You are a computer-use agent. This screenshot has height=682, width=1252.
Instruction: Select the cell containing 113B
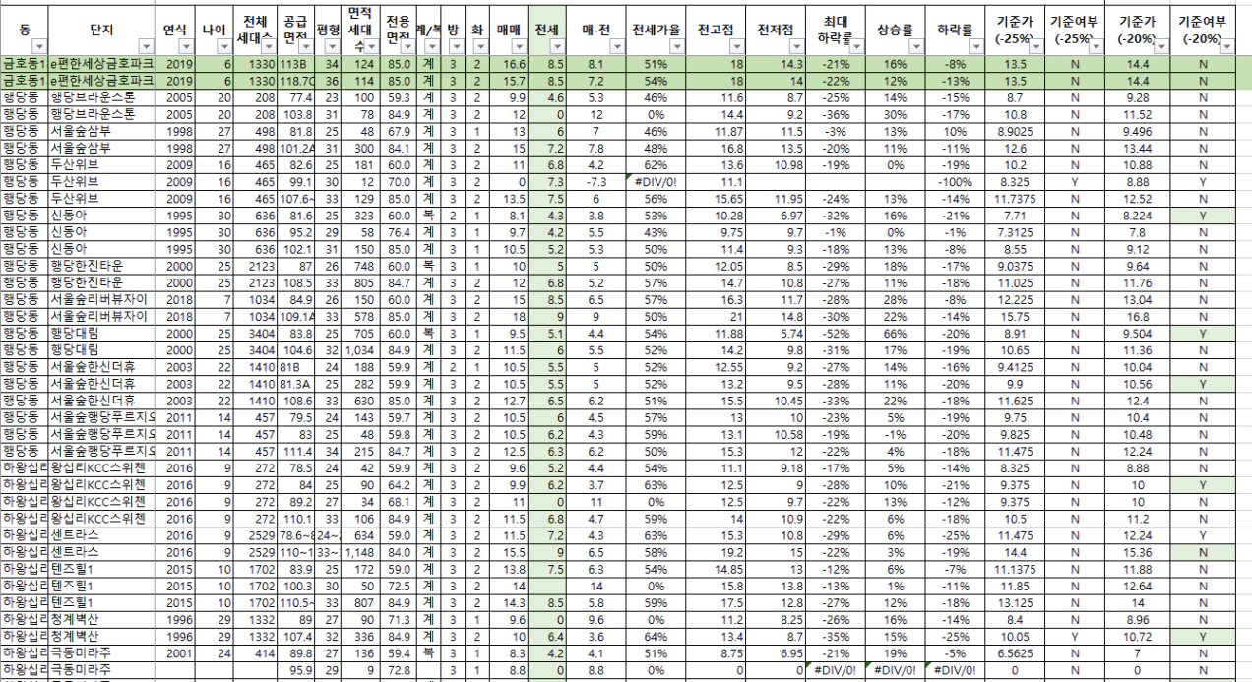tap(294, 62)
